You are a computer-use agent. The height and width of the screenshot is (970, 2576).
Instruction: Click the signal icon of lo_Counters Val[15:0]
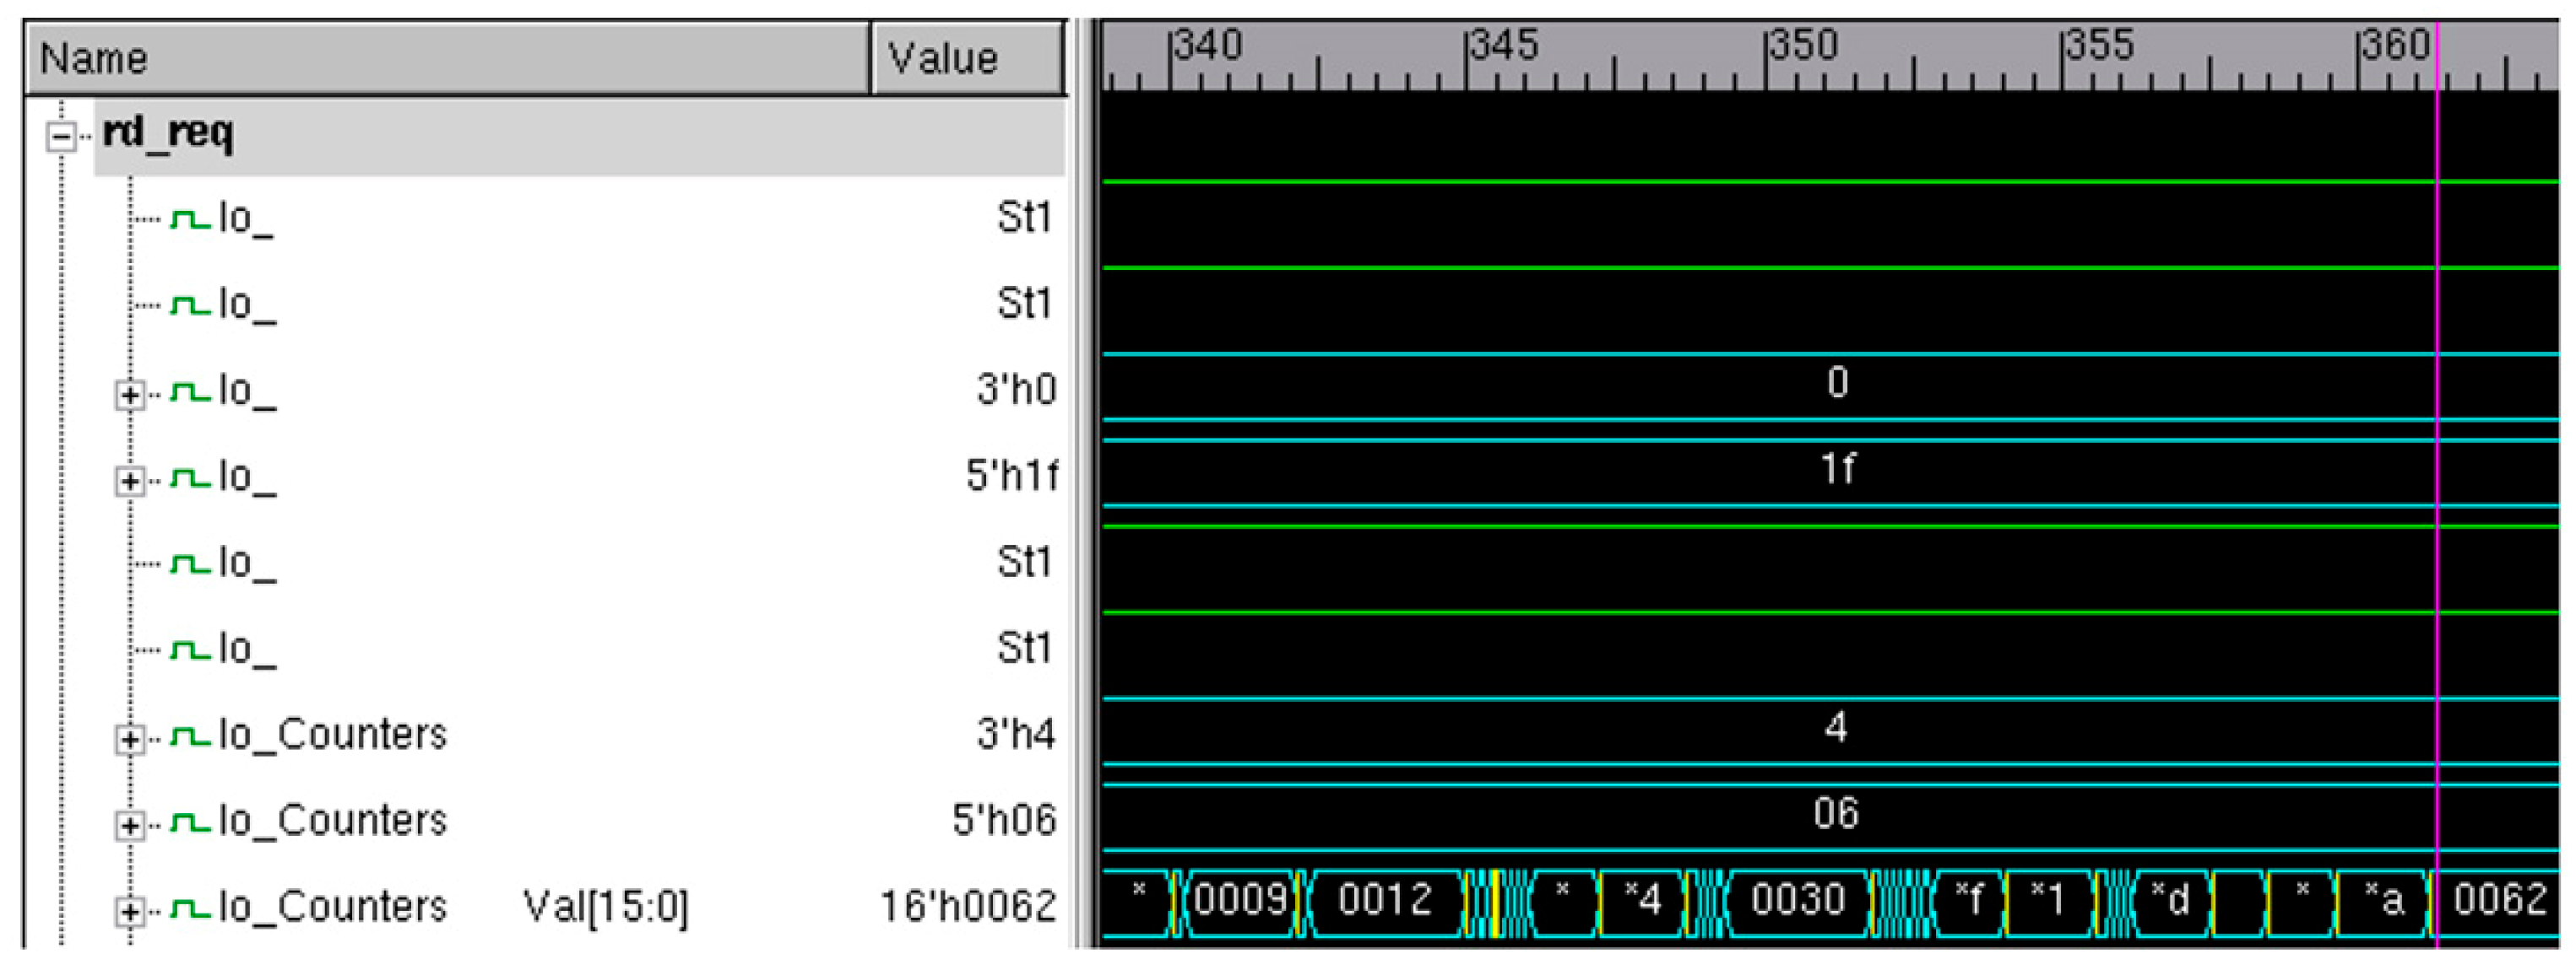[x=190, y=907]
